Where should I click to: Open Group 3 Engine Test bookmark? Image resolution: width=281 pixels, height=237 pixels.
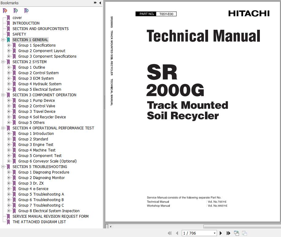coord(36,145)
